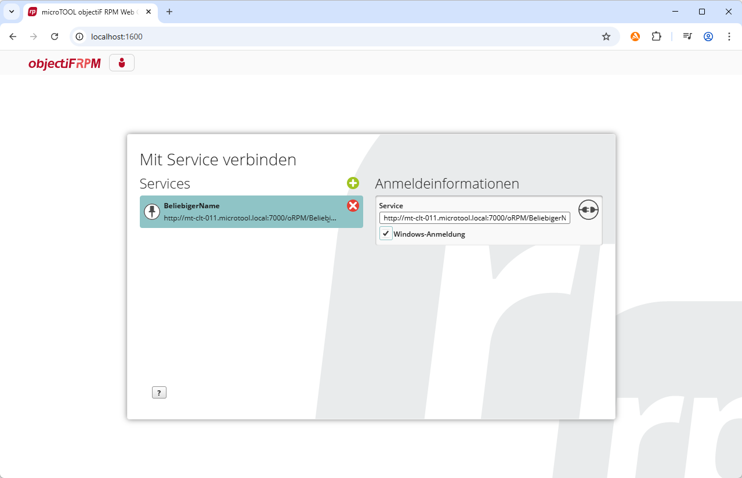This screenshot has width=742, height=478.
Task: Click the question mark help button
Action: pyautogui.click(x=159, y=393)
